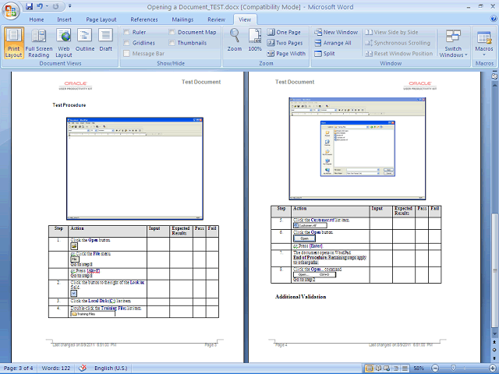
Task: Open the Undo history dropdown arrow
Action: pos(47,6)
